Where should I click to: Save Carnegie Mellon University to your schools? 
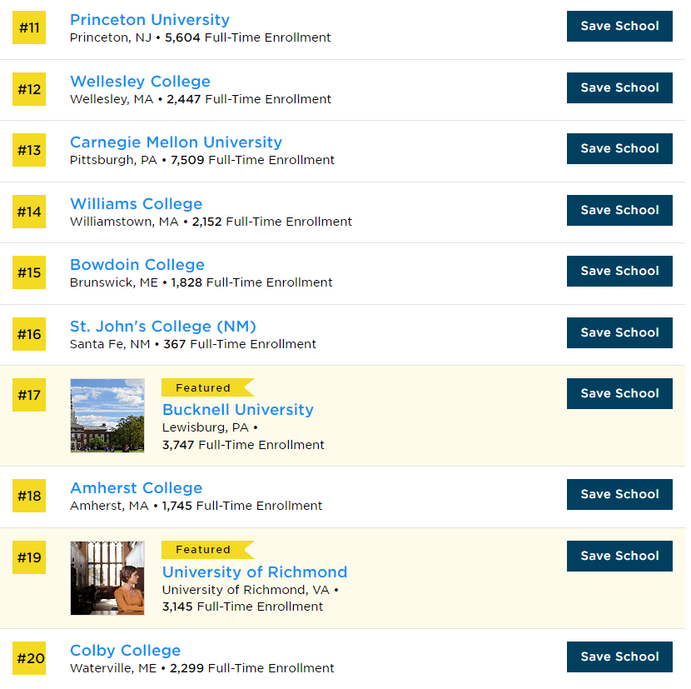pyautogui.click(x=619, y=148)
